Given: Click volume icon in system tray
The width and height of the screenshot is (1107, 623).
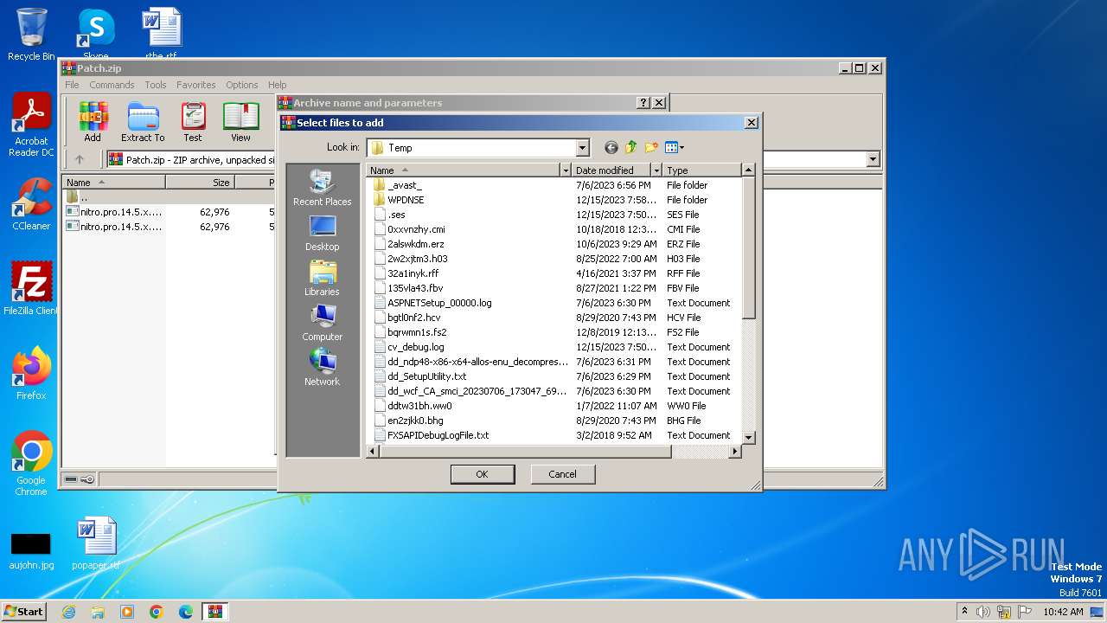Looking at the screenshot, I should click(983, 612).
